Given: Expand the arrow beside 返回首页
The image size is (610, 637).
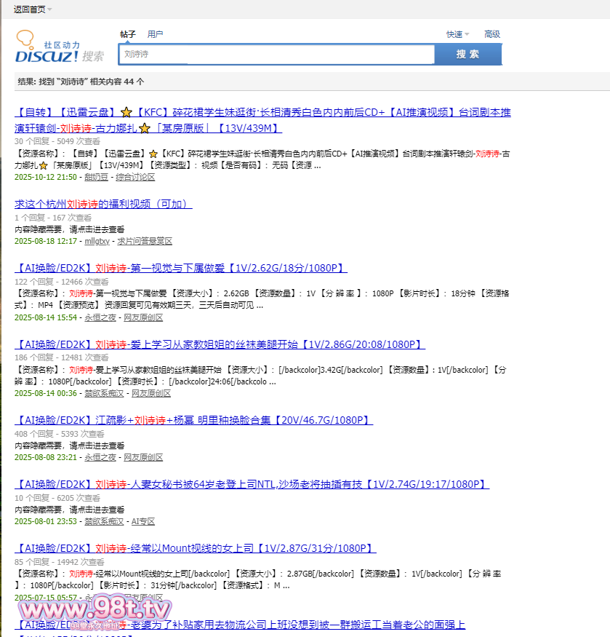Looking at the screenshot, I should pos(49,9).
